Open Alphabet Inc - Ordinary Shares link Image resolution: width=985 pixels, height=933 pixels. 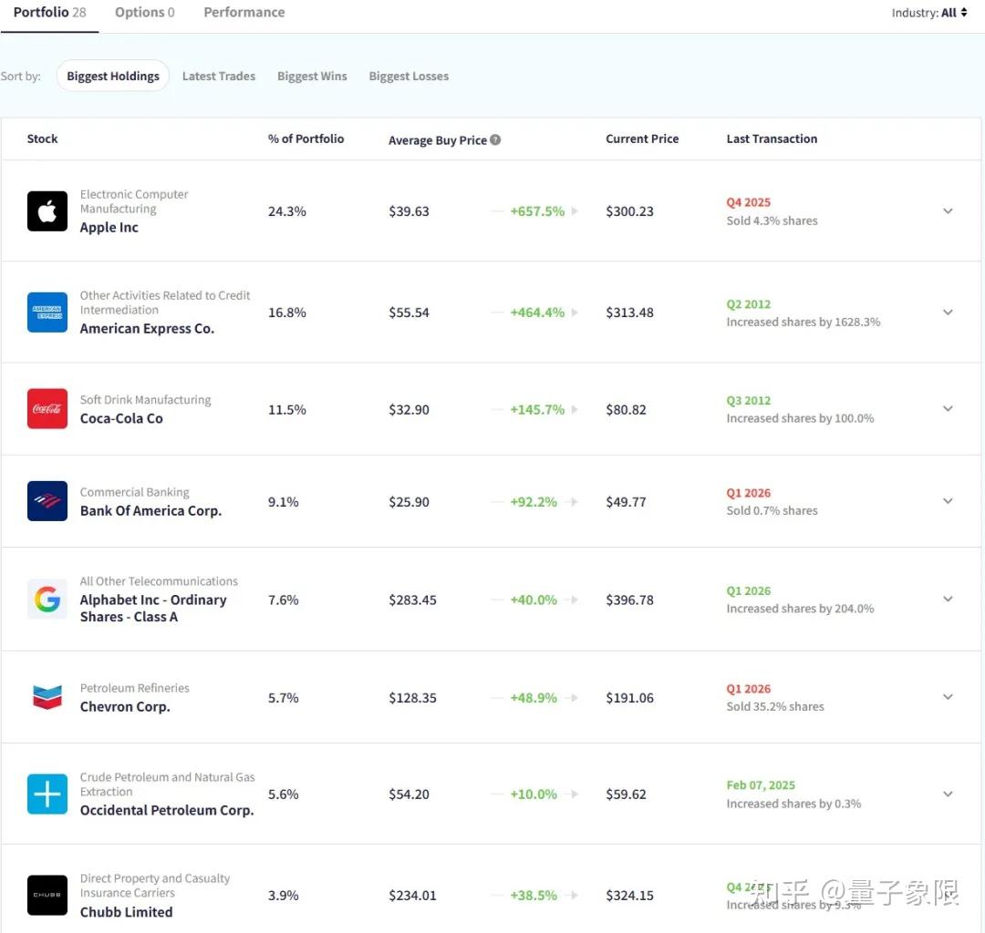[x=153, y=608]
